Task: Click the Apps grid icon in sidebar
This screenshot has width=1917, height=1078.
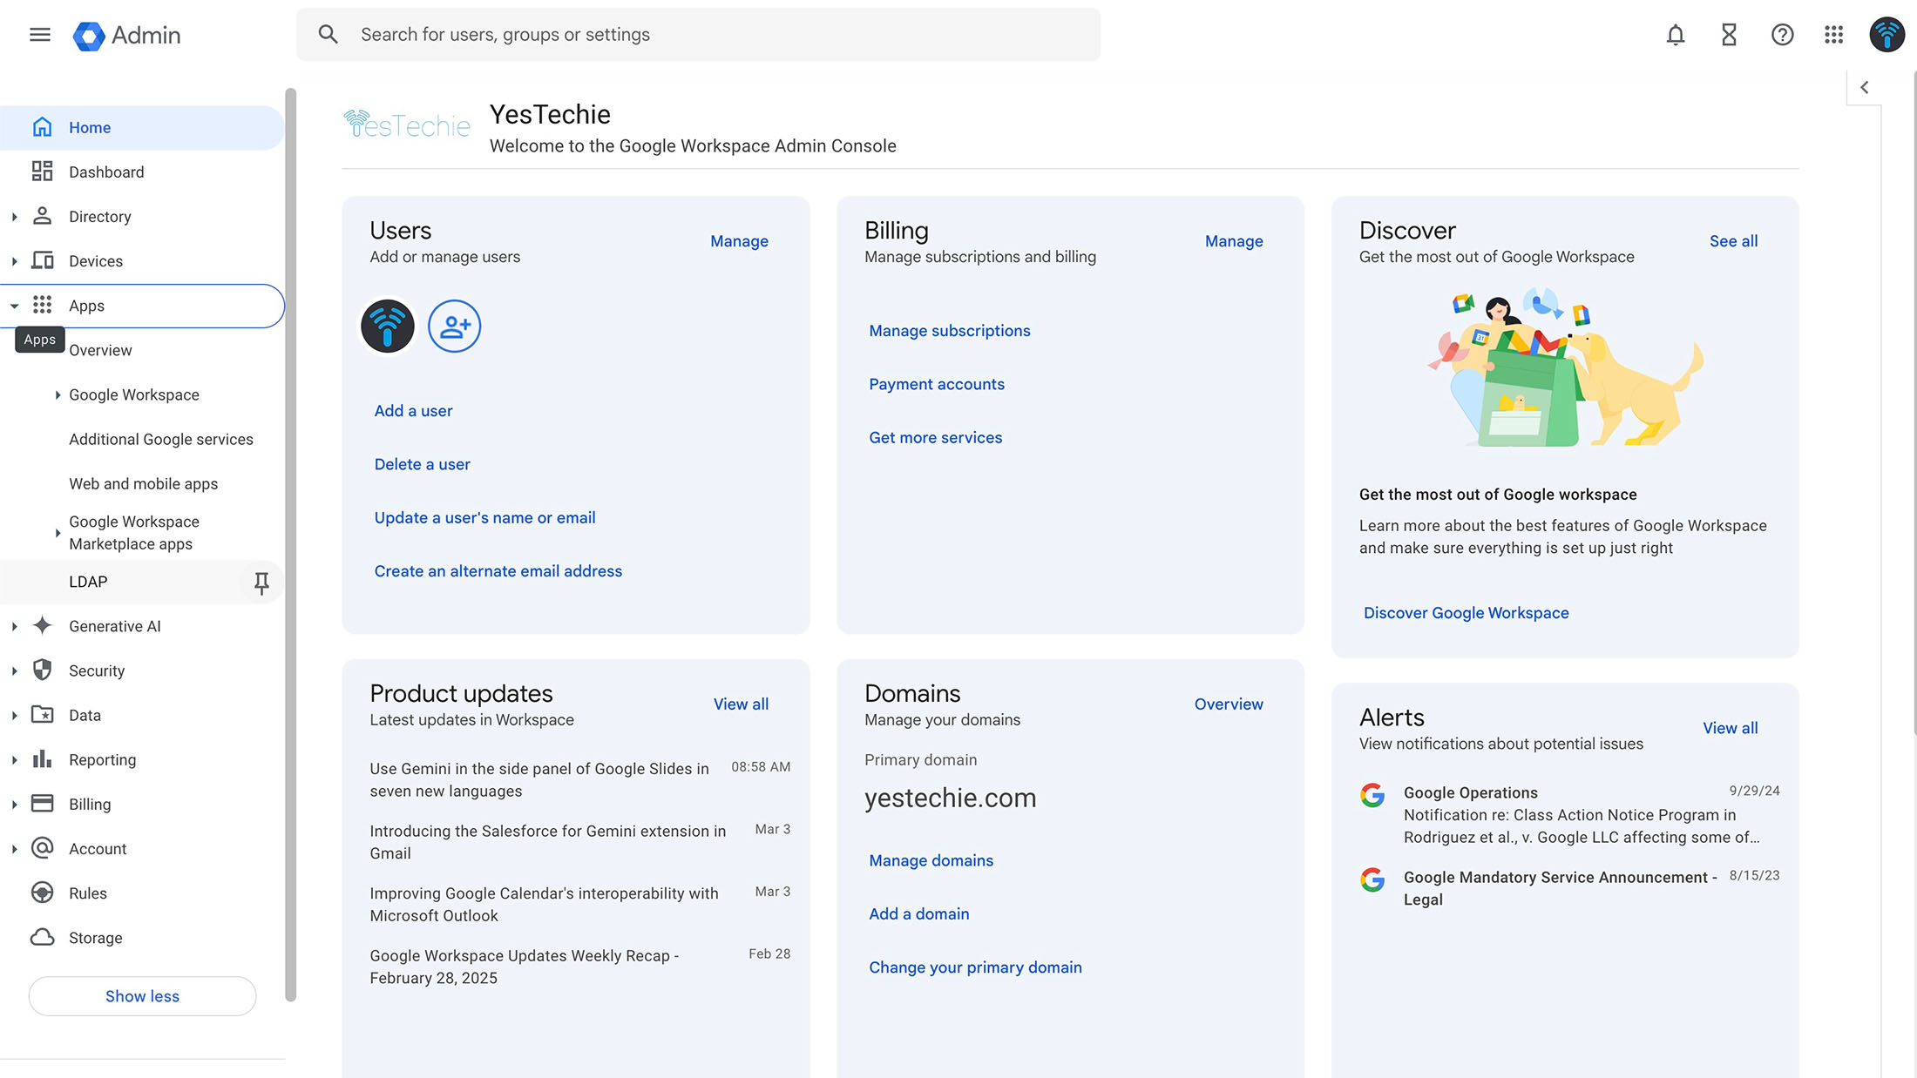Action: 42,305
